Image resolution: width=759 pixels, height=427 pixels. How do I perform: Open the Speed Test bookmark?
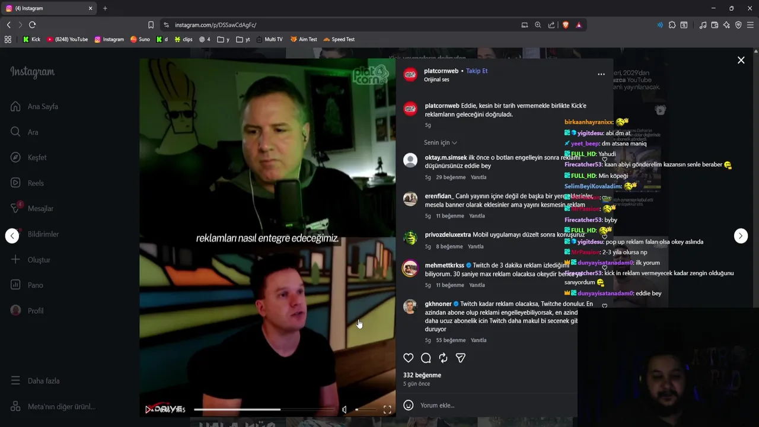tap(339, 40)
